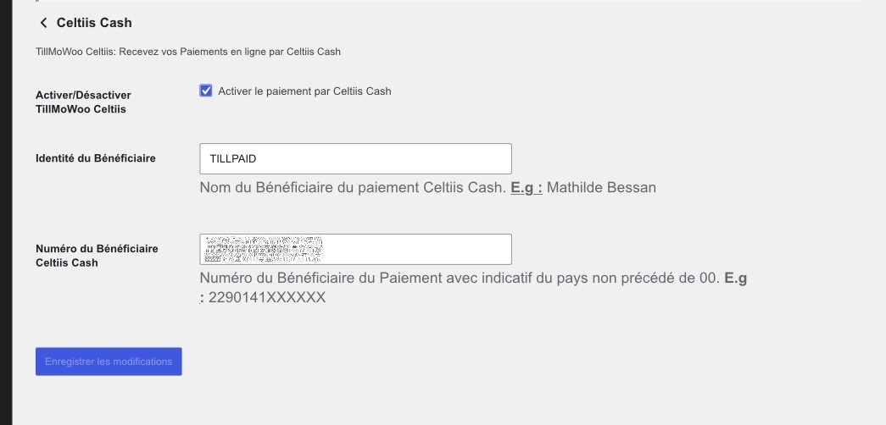Click the 'indicatif du pays non précédé de 00' help text
Image resolution: width=886 pixels, height=425 pixels.
pyautogui.click(x=601, y=279)
